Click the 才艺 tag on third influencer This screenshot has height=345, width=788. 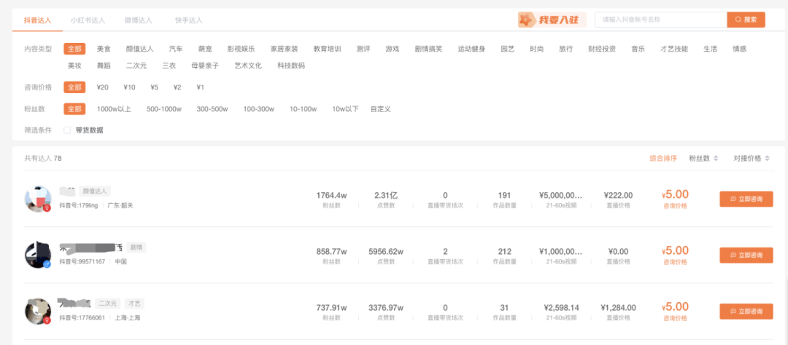pos(135,304)
